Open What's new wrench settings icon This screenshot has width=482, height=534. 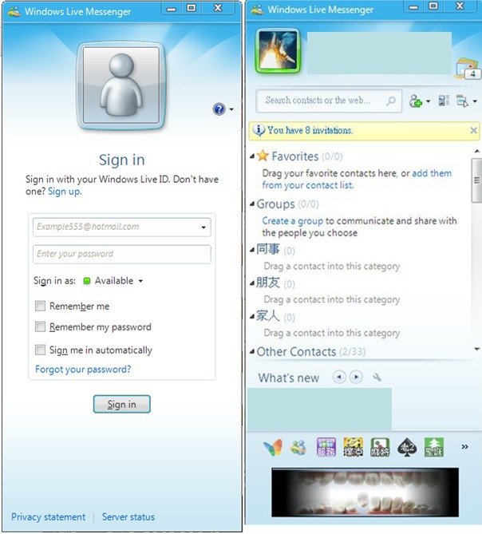coord(377,377)
